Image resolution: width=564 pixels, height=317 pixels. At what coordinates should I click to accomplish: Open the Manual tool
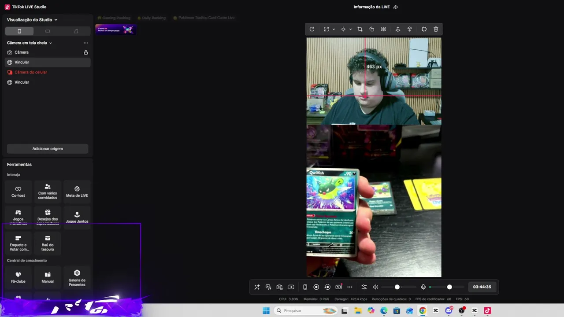pyautogui.click(x=48, y=277)
